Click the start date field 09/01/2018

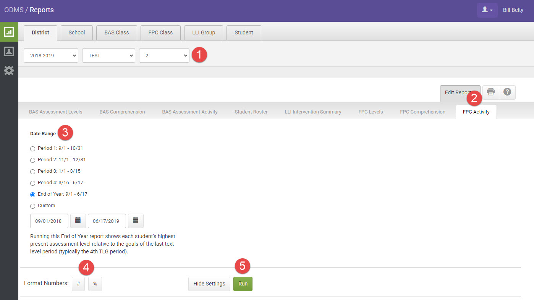tap(49, 221)
